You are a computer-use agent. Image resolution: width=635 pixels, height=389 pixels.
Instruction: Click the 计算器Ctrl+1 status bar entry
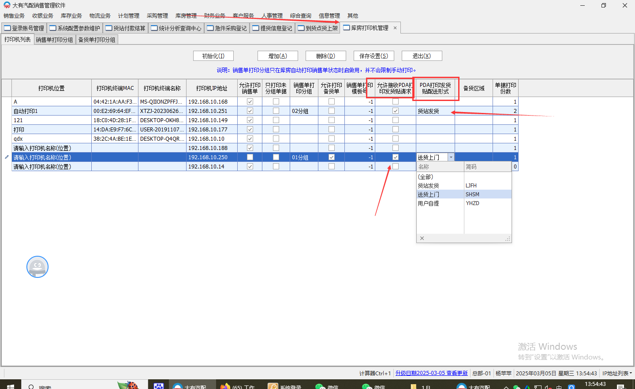click(375, 373)
